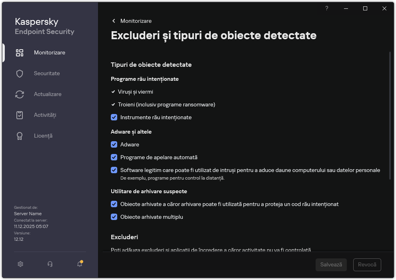Disable detection of Obiecte arhivate multiplu
Screen dimensions: 396x280
click(x=114, y=217)
